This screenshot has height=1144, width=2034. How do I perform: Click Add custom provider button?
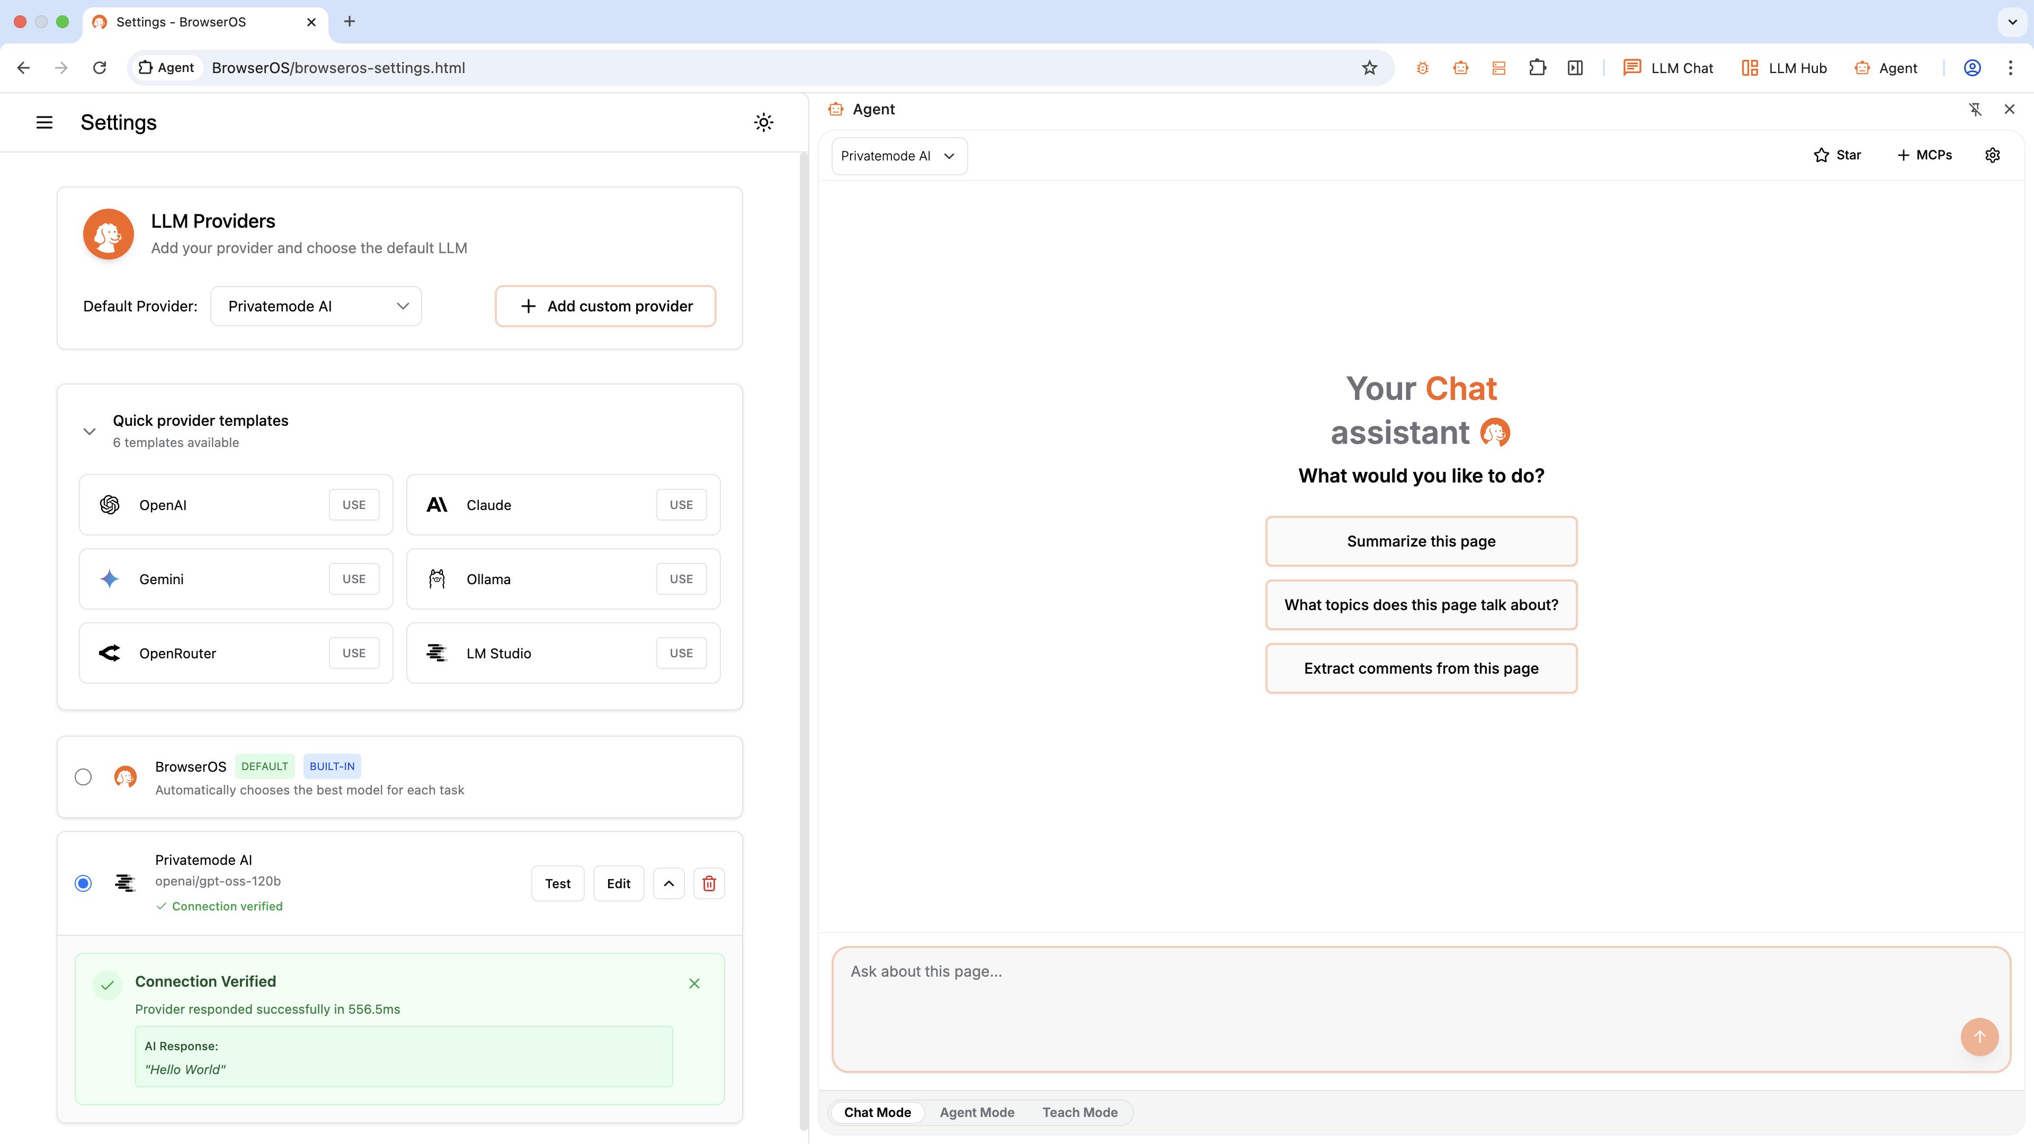(x=605, y=306)
